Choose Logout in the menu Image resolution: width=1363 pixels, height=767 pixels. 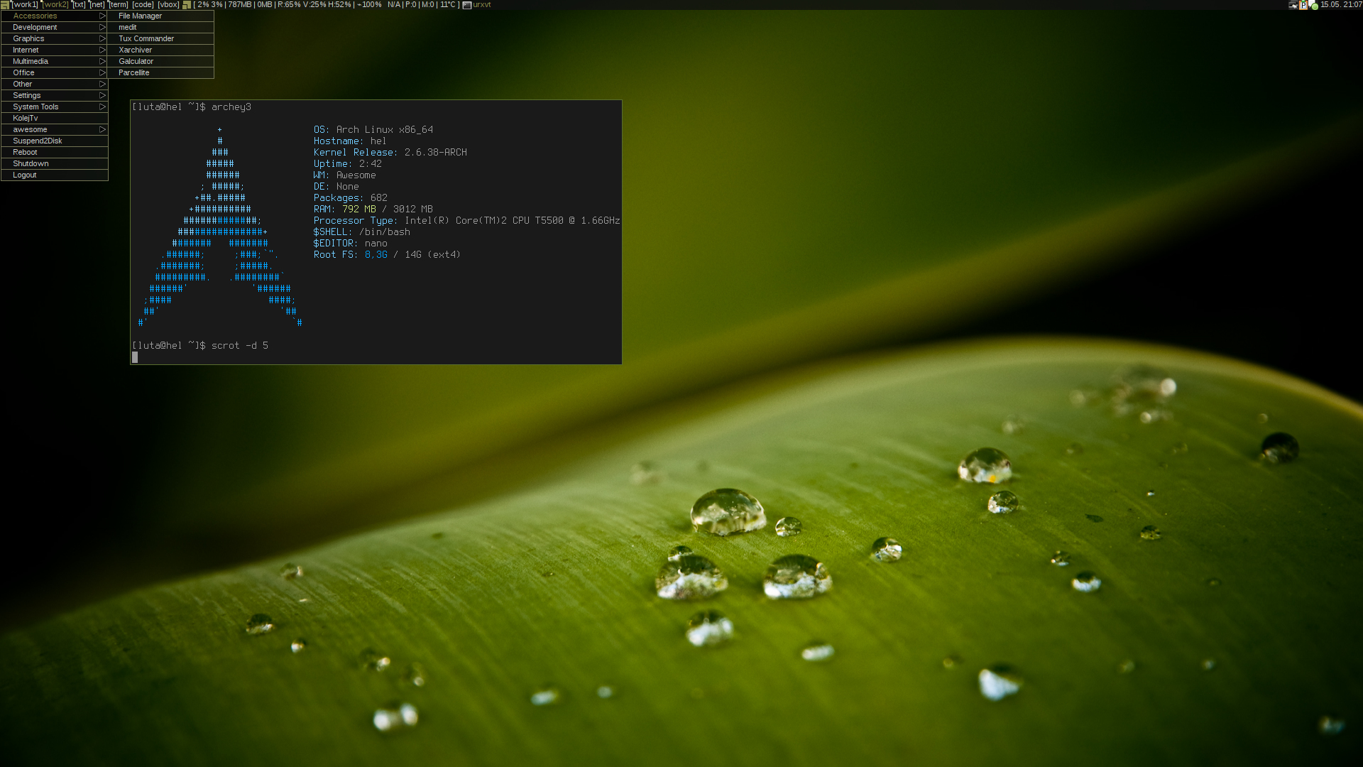(55, 175)
